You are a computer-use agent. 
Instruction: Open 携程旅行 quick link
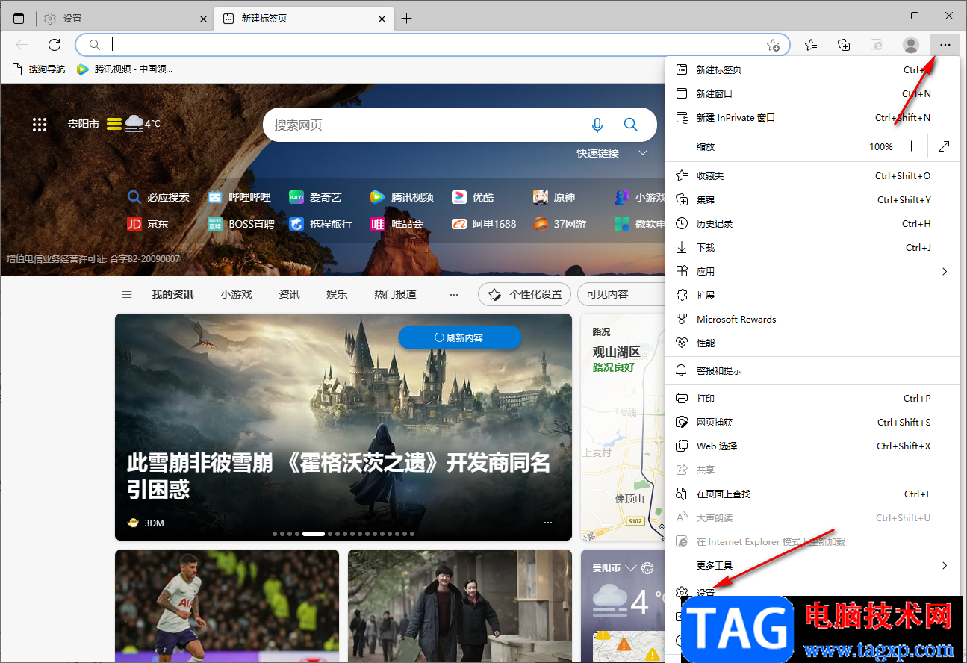click(x=321, y=223)
